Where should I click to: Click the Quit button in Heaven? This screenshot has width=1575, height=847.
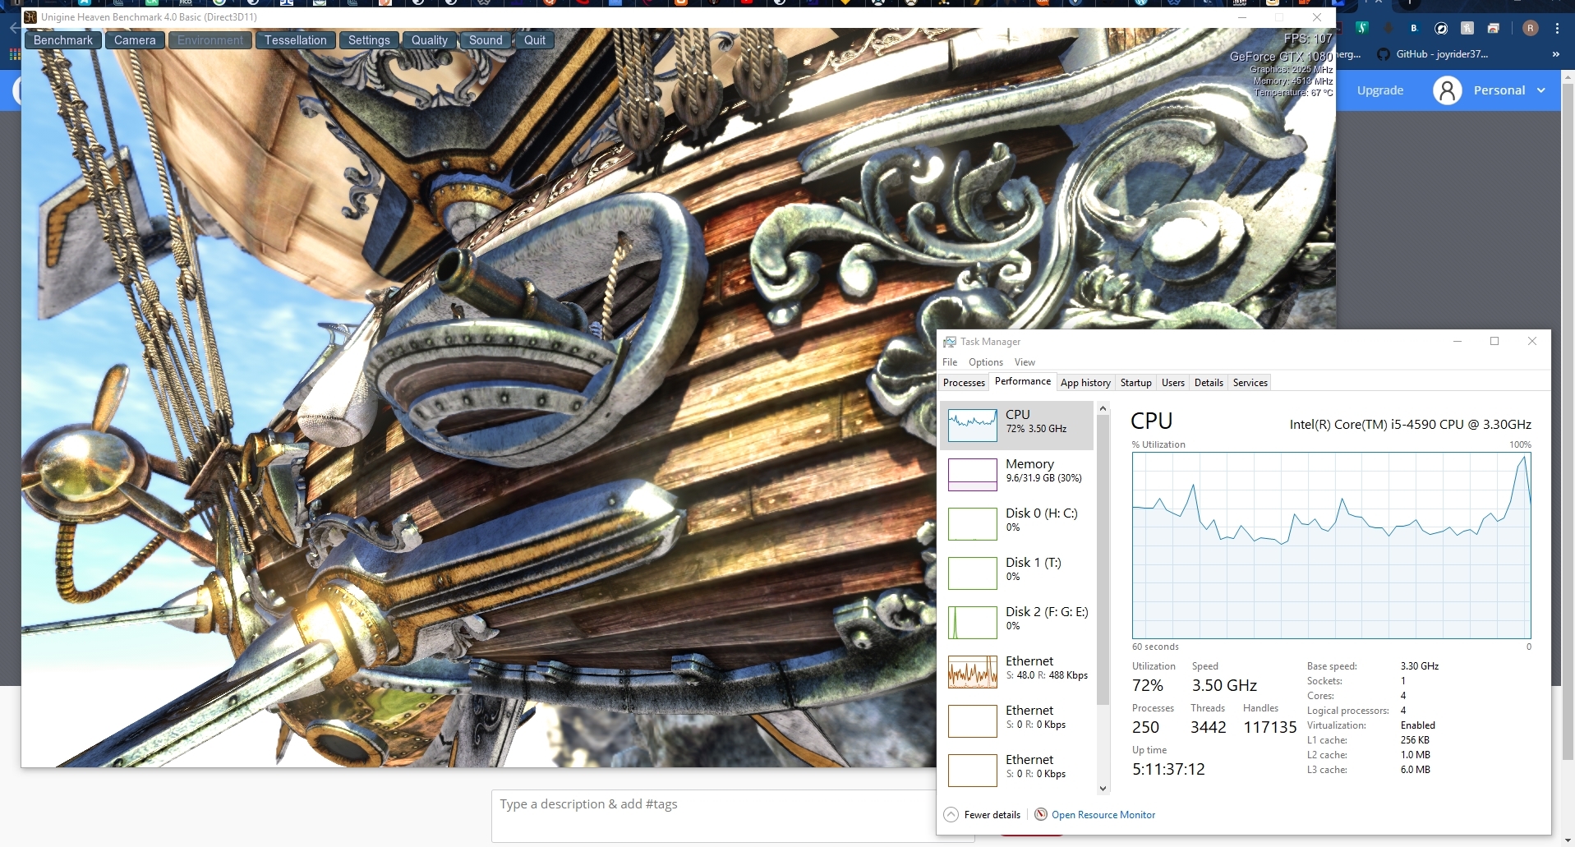click(x=535, y=40)
